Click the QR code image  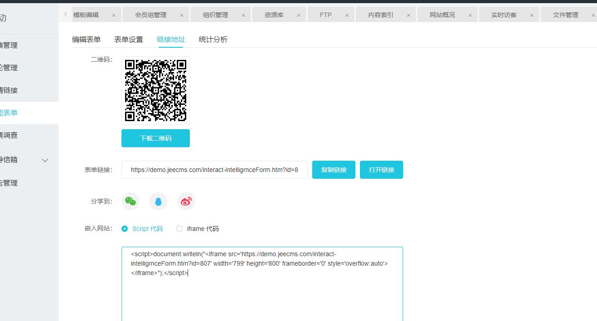pyautogui.click(x=156, y=90)
